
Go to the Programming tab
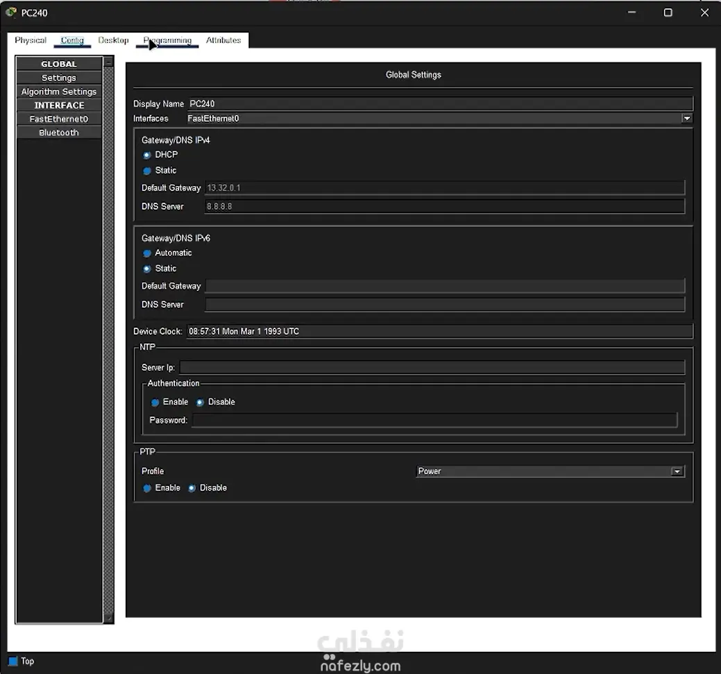click(167, 40)
